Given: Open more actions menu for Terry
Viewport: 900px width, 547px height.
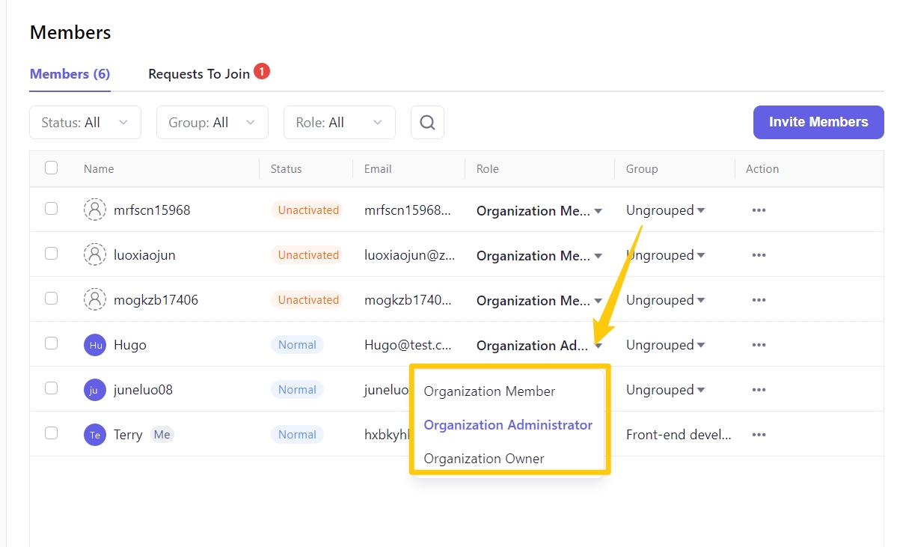Looking at the screenshot, I should (759, 435).
